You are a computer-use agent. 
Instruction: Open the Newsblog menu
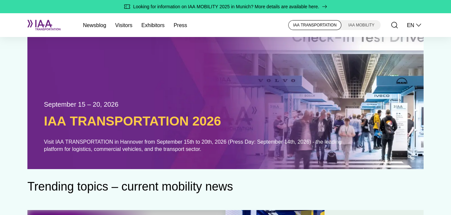pyautogui.click(x=94, y=25)
